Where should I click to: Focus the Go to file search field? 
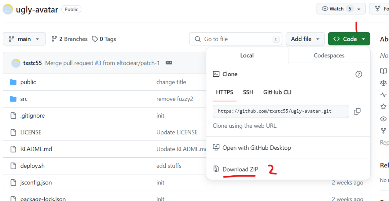[236, 39]
